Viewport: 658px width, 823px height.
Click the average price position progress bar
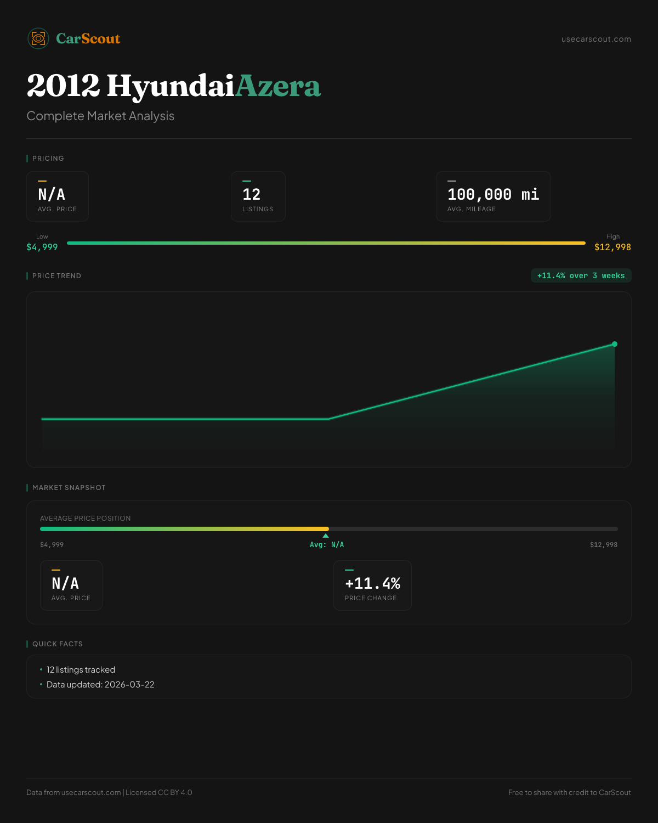(329, 529)
